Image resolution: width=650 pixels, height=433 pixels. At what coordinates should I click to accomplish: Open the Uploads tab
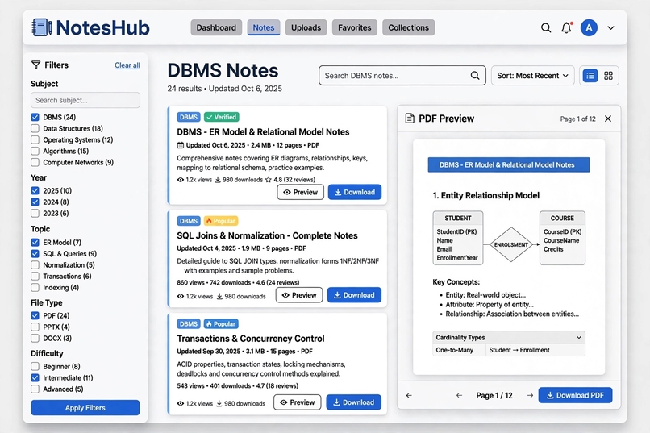point(306,27)
